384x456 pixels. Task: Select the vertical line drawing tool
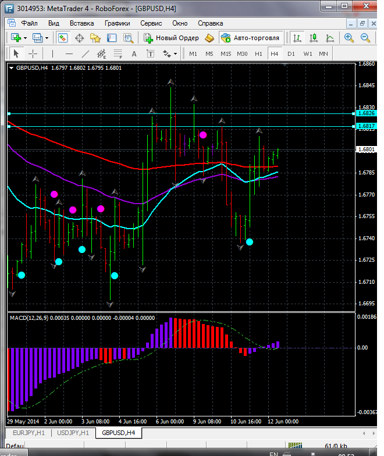pos(53,54)
